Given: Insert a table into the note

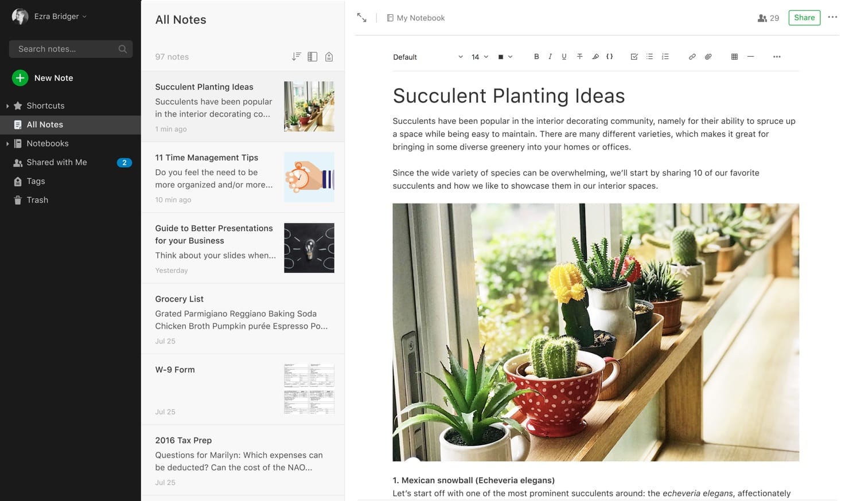Looking at the screenshot, I should (x=734, y=57).
